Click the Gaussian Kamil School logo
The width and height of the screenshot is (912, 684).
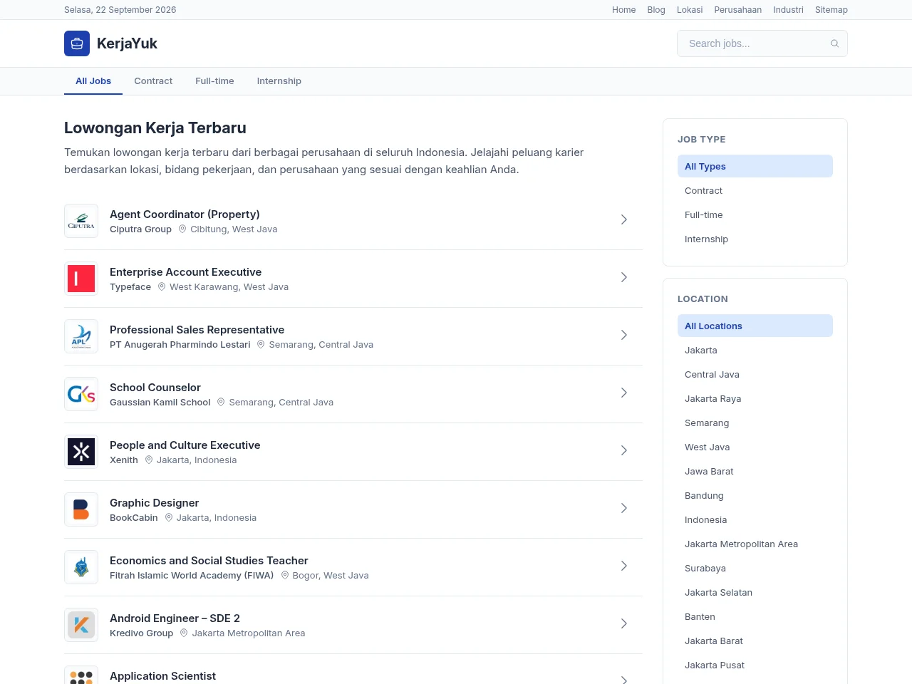[x=81, y=394]
